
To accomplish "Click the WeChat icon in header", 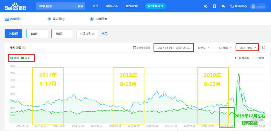I will coord(223,6).
